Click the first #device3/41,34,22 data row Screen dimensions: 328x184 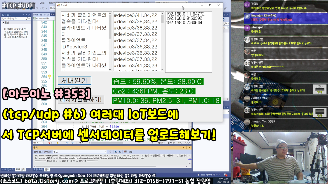click(136, 15)
